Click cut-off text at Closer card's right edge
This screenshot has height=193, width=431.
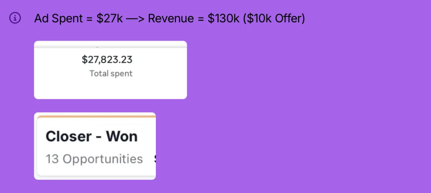point(155,159)
